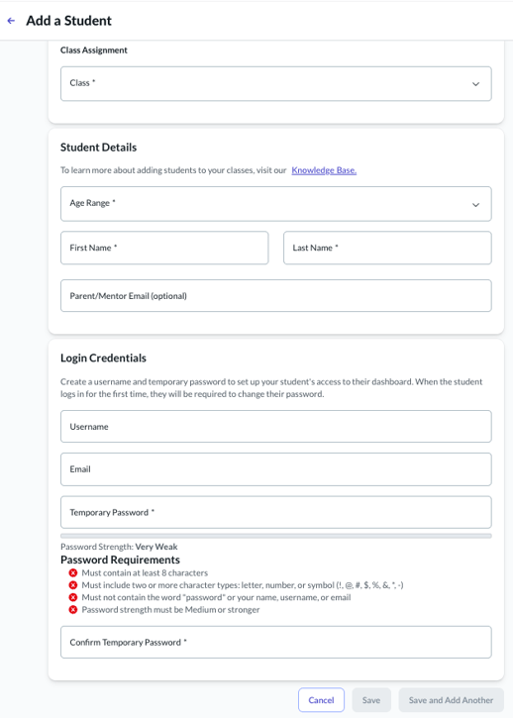Select the Class assignment field

275,84
